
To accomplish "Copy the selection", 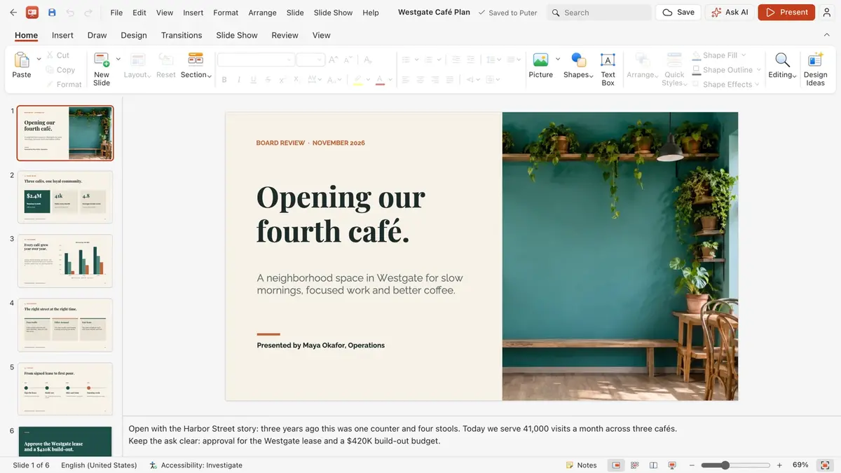I will click(x=60, y=70).
